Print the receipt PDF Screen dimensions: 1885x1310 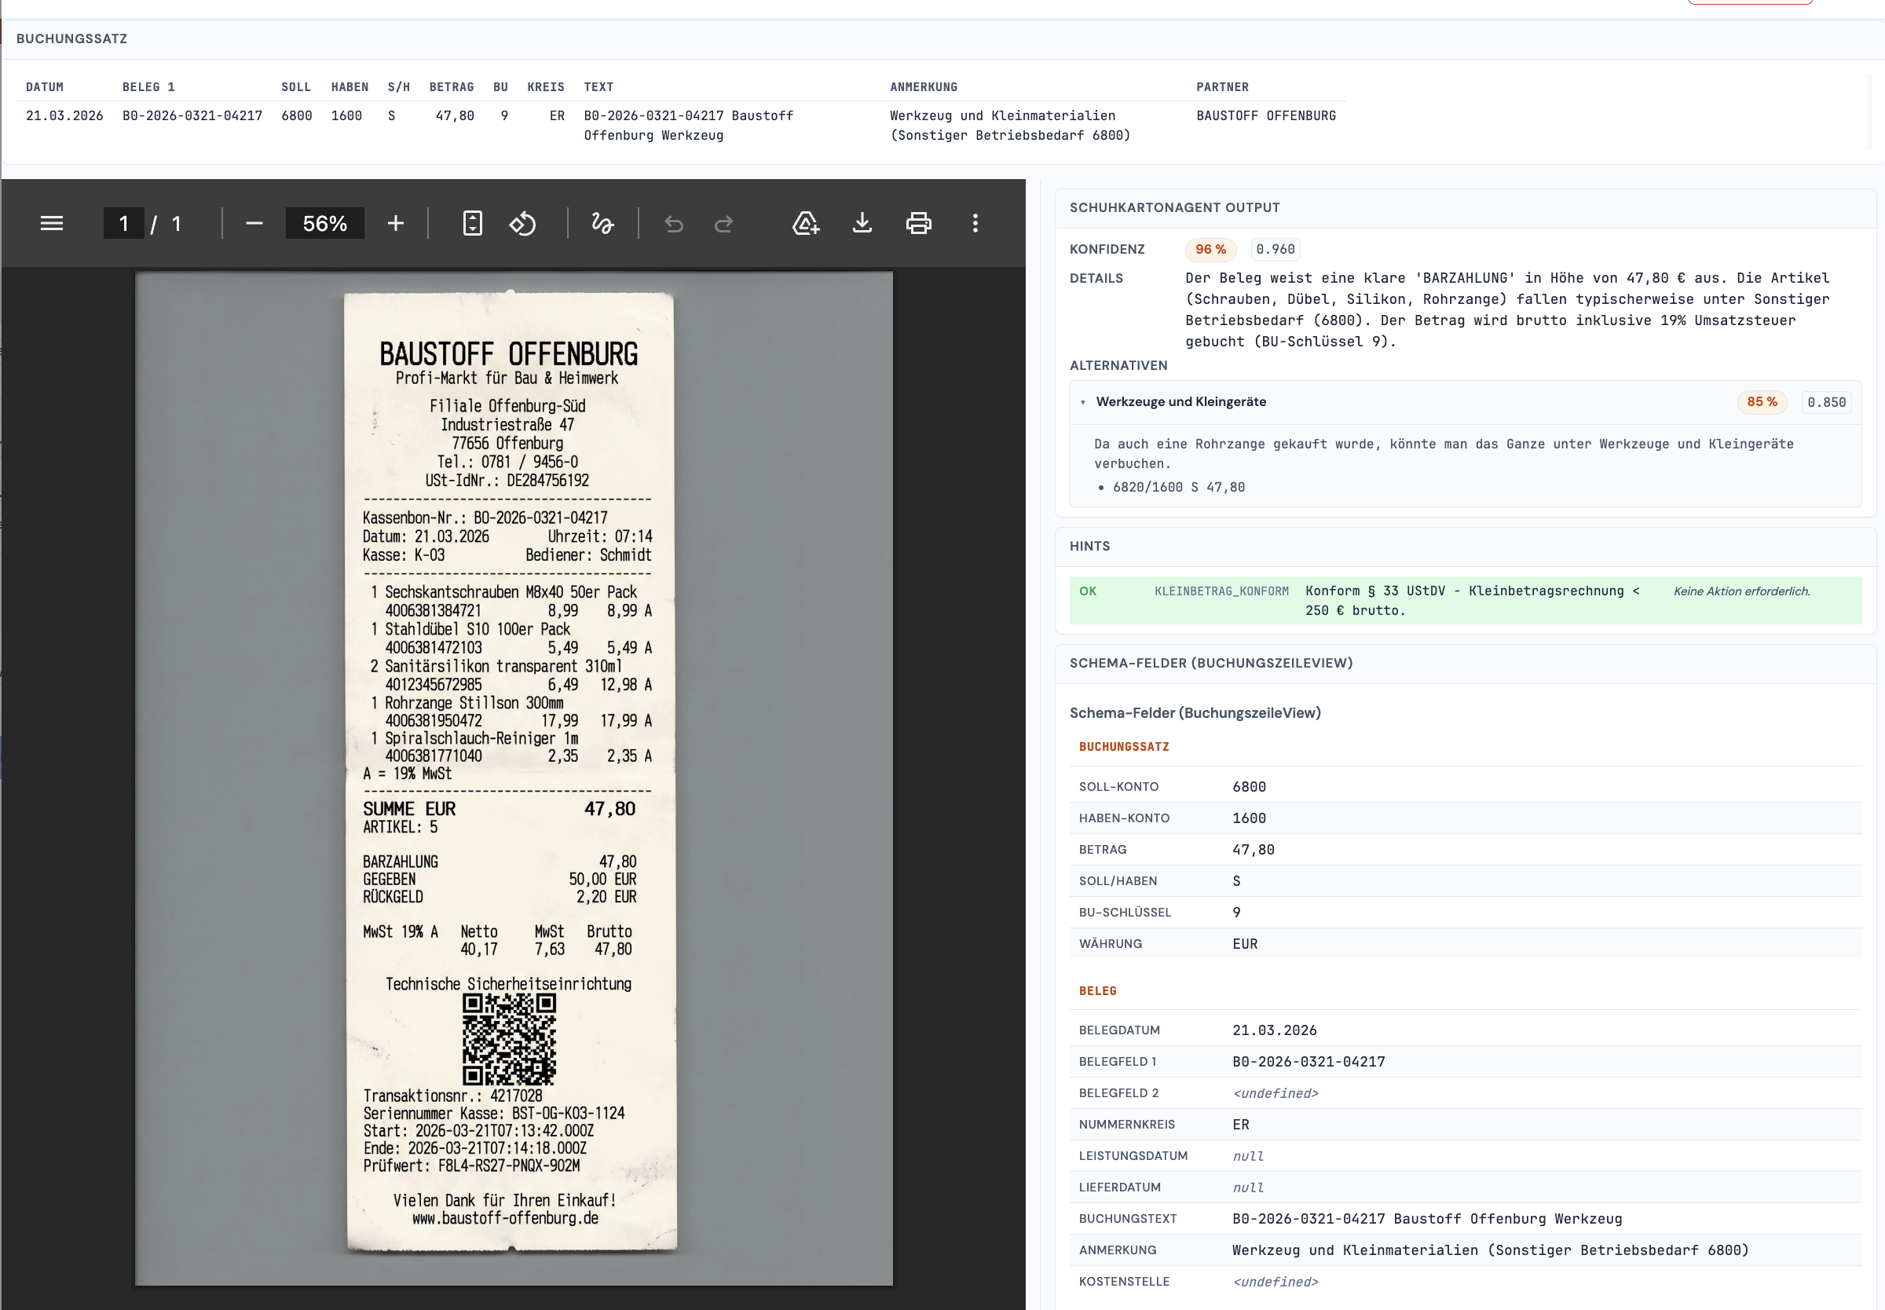[x=918, y=223]
